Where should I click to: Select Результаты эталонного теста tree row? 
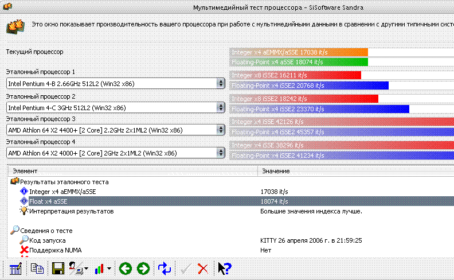(x=231, y=182)
